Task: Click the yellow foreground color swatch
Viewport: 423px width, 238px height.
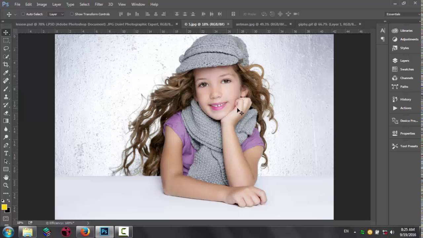Action: click(4, 207)
